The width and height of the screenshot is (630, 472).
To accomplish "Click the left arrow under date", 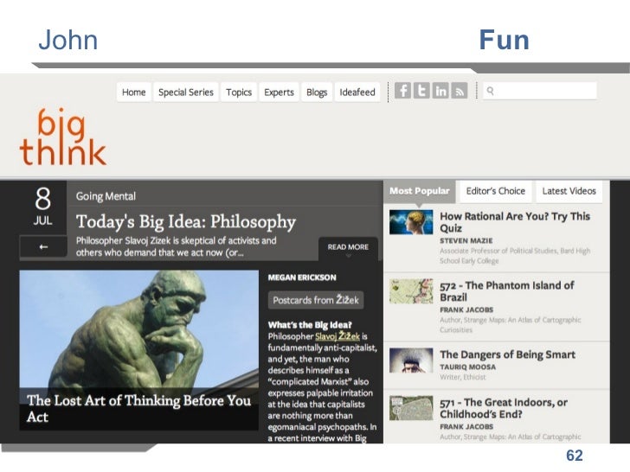I will pyautogui.click(x=43, y=247).
